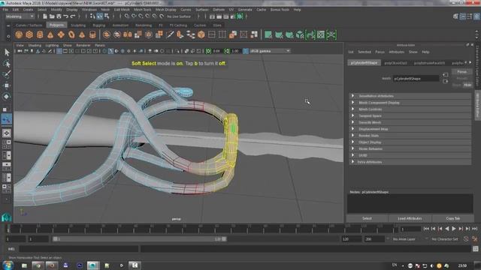Click the Bevel cube shelf icon
This screenshot has width=481, height=270.
(x=201, y=34)
